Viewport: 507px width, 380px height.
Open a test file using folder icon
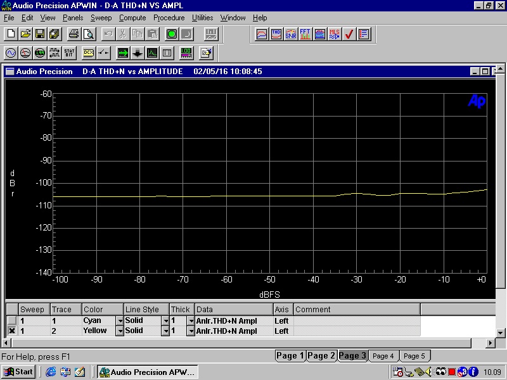coord(25,34)
